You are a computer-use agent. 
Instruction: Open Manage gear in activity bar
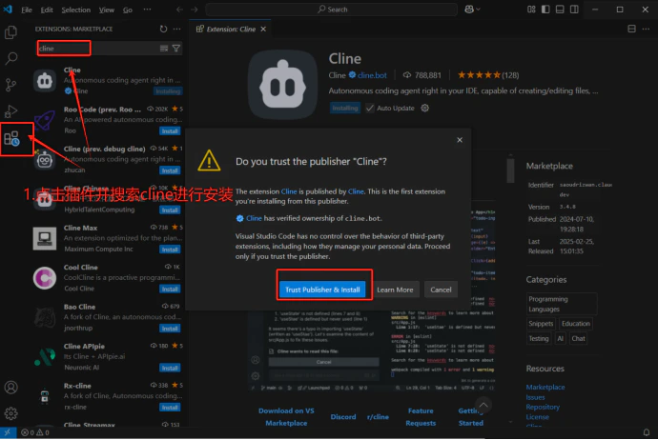pos(10,413)
